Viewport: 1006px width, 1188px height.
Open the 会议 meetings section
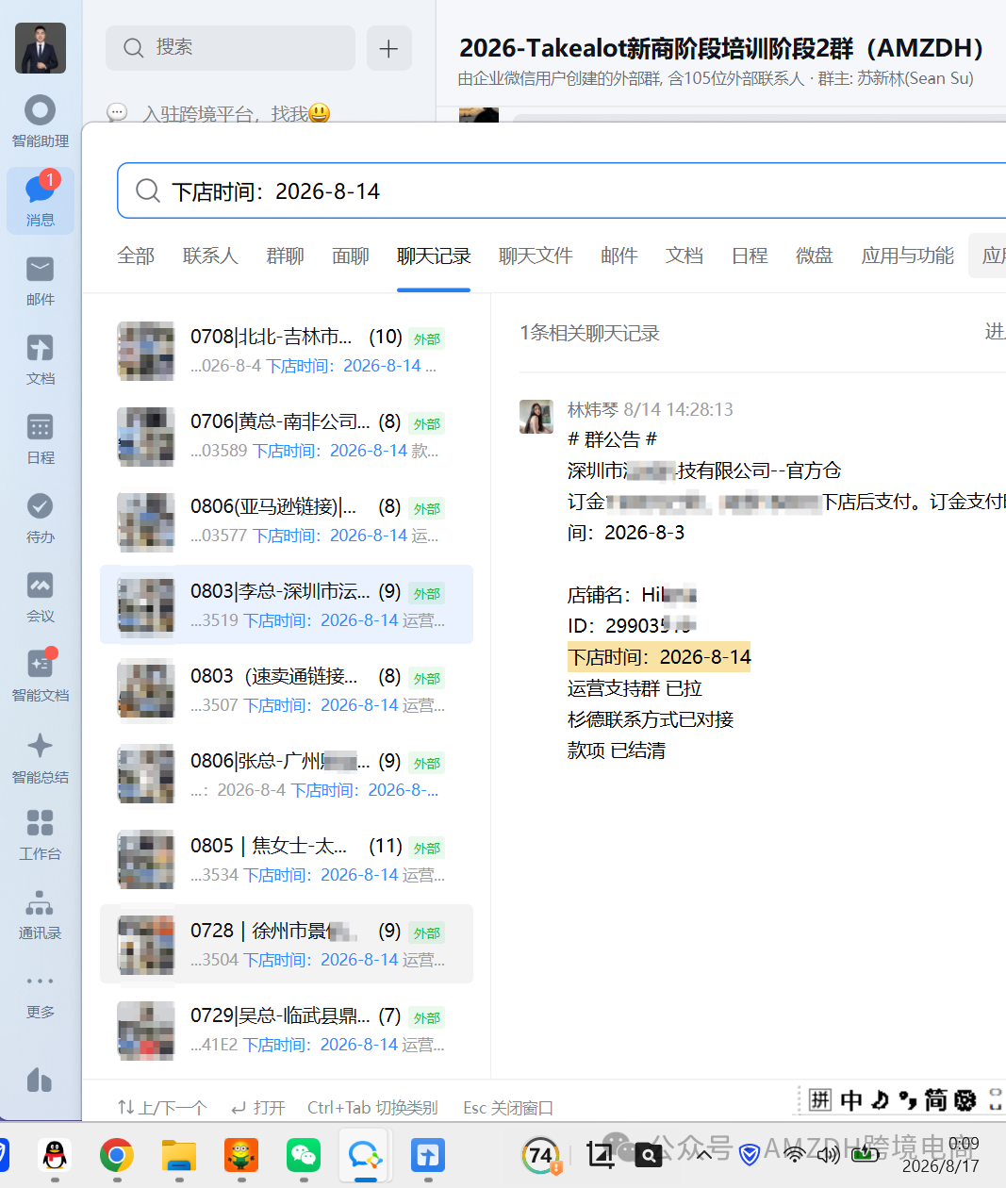click(40, 598)
